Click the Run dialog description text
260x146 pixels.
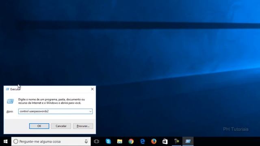point(52,101)
